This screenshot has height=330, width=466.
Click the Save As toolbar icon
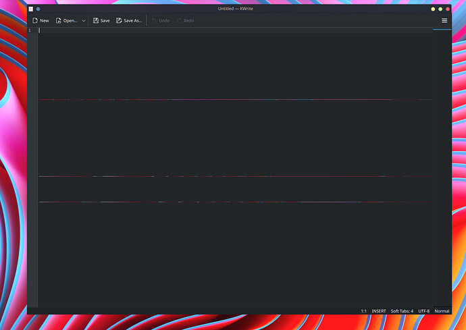(x=120, y=21)
